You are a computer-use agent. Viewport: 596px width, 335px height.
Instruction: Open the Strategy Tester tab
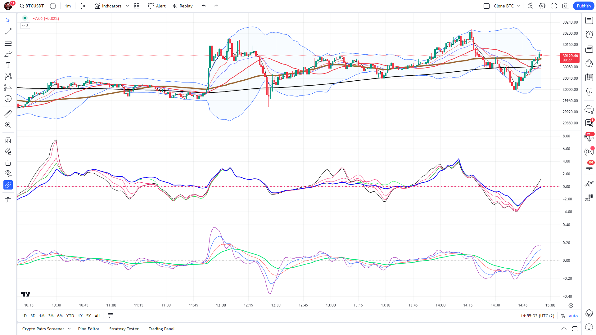point(124,329)
